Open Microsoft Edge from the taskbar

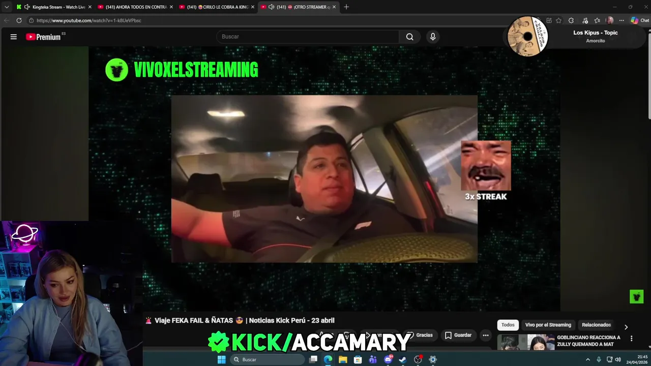(x=328, y=359)
